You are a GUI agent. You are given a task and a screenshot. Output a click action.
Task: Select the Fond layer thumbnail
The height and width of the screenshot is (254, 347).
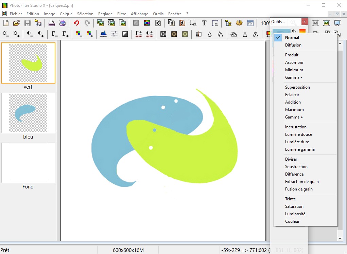click(28, 163)
